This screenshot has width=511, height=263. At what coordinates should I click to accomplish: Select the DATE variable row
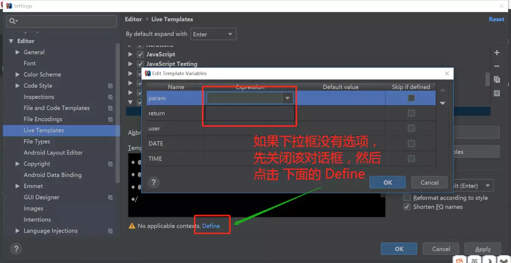[x=291, y=144]
